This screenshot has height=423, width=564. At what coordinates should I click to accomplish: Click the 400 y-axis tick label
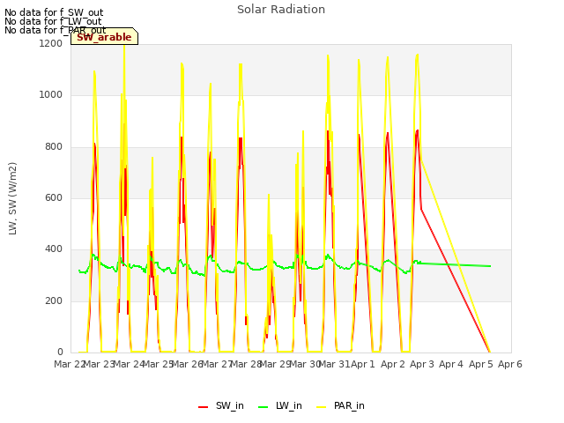point(54,249)
